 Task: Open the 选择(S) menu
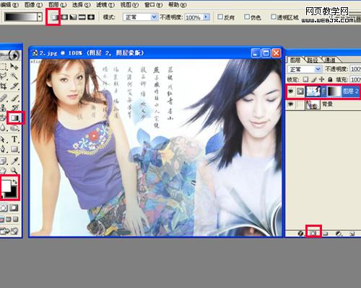point(82,4)
